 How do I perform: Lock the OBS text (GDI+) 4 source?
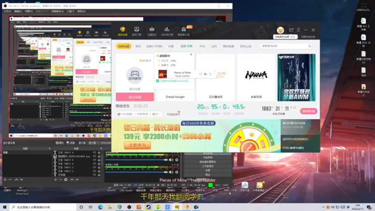coord(99,164)
